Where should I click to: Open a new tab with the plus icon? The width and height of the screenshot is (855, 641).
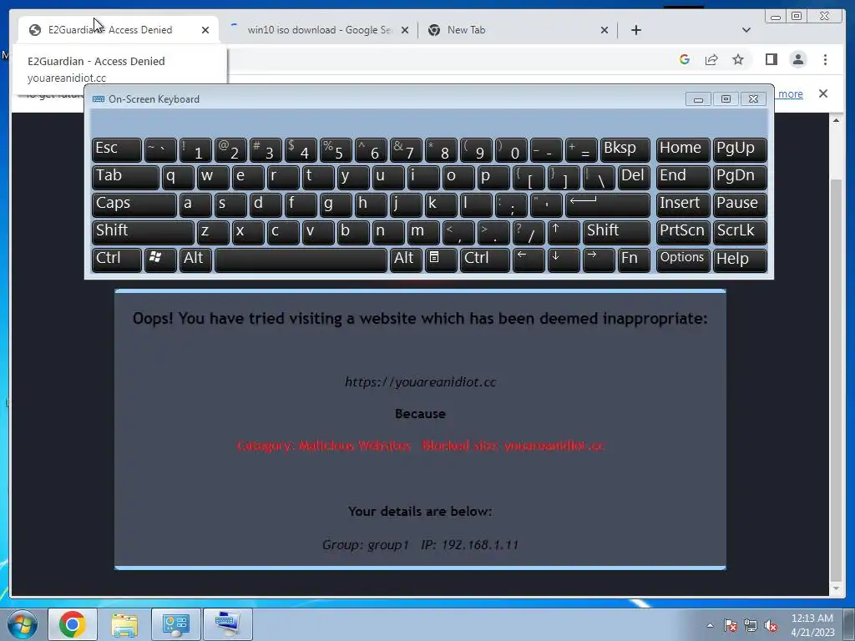635,30
